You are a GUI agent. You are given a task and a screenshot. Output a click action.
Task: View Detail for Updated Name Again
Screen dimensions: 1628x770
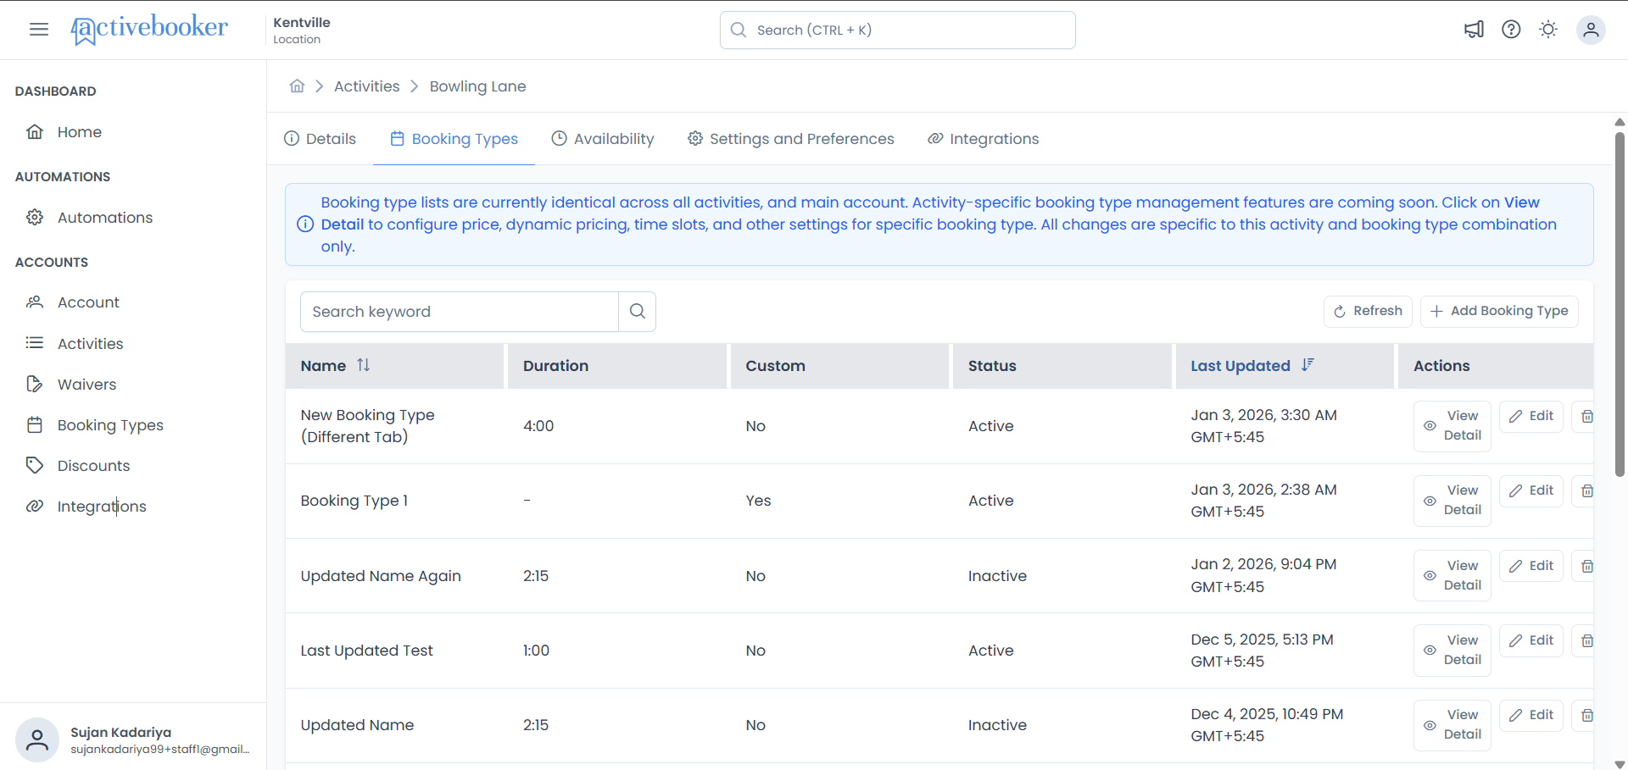tap(1452, 576)
